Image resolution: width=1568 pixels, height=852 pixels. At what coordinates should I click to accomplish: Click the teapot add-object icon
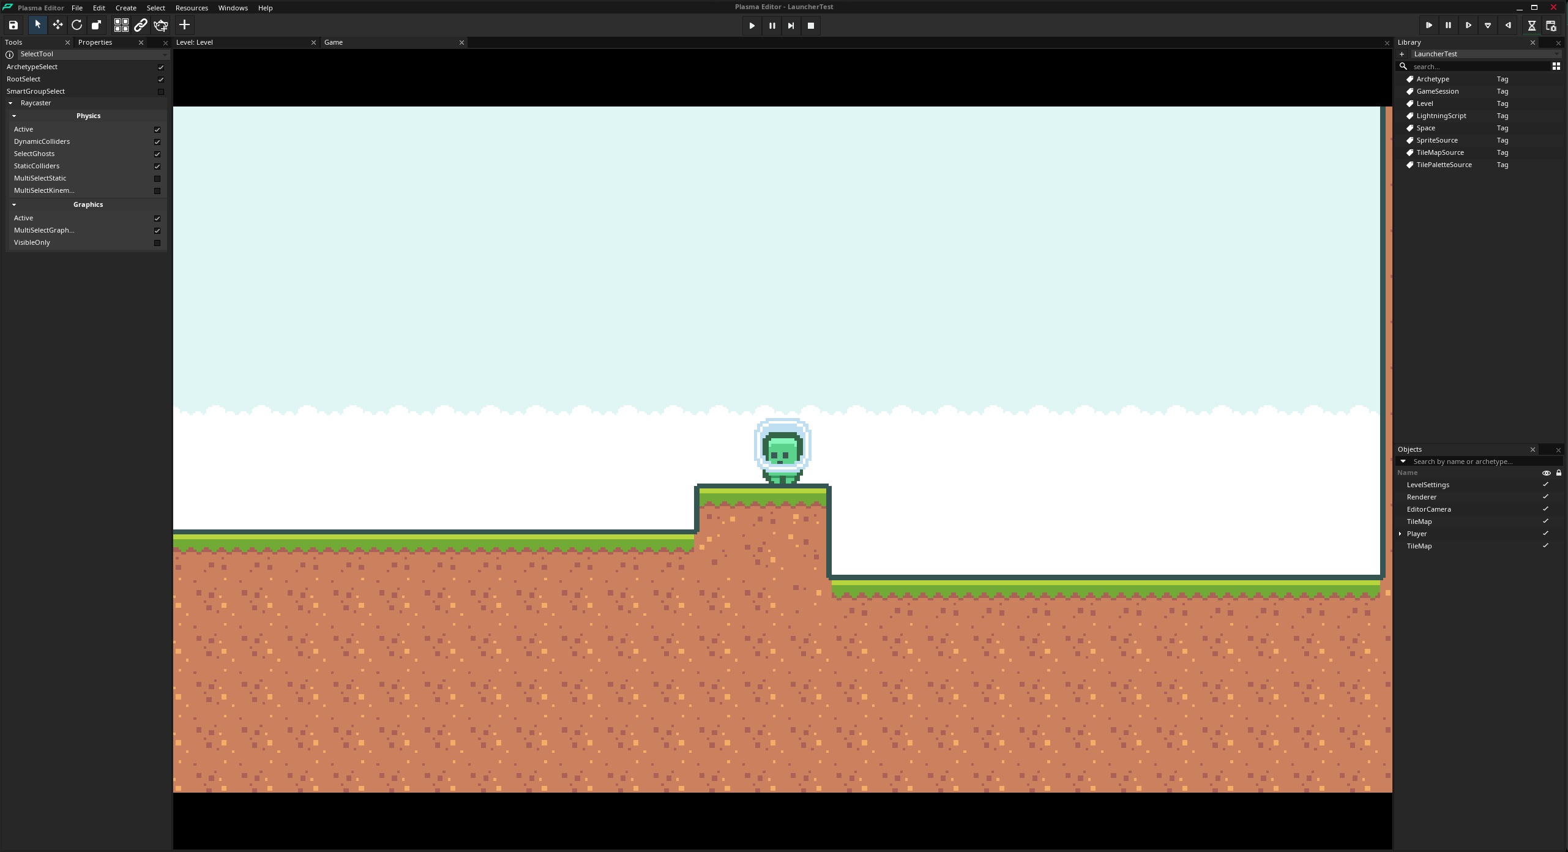click(161, 25)
